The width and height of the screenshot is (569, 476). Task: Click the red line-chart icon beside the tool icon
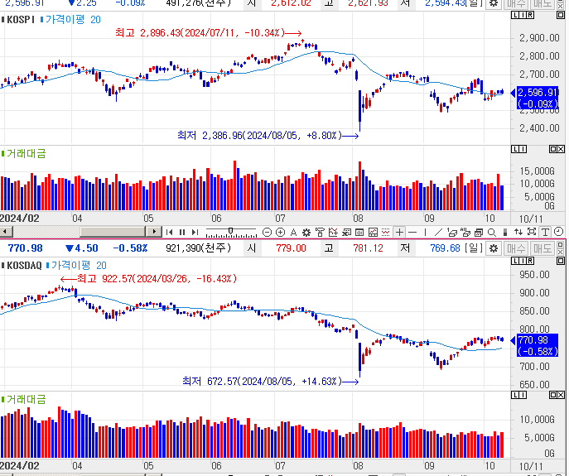click(x=333, y=232)
